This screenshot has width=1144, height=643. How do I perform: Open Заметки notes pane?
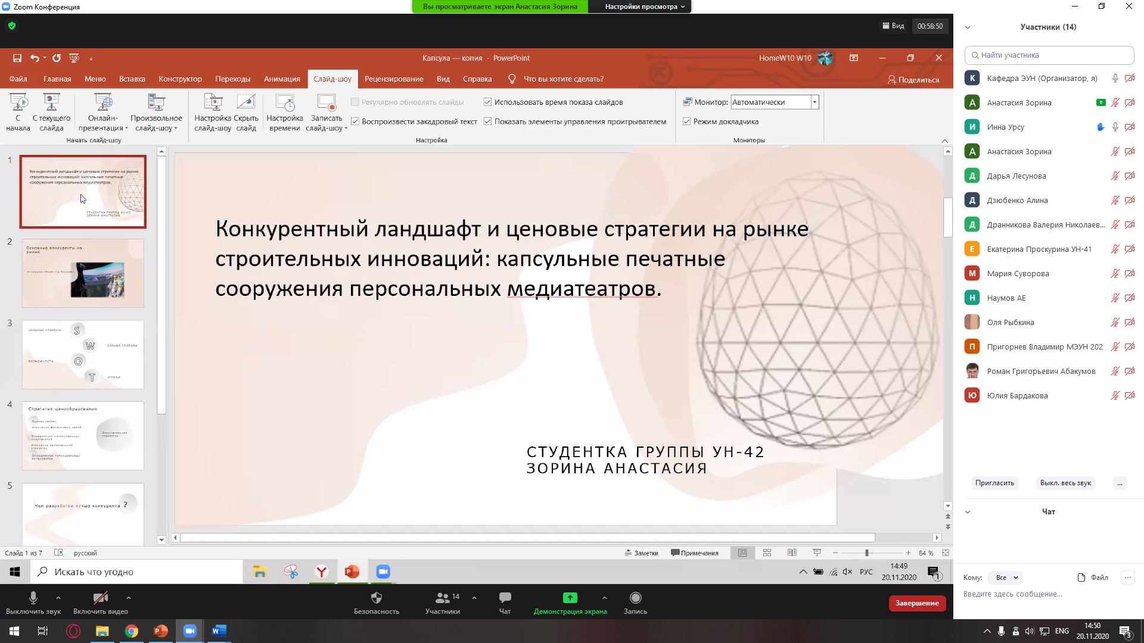(x=642, y=553)
